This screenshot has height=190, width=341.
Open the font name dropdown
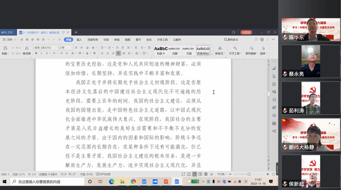click(x=46, y=47)
